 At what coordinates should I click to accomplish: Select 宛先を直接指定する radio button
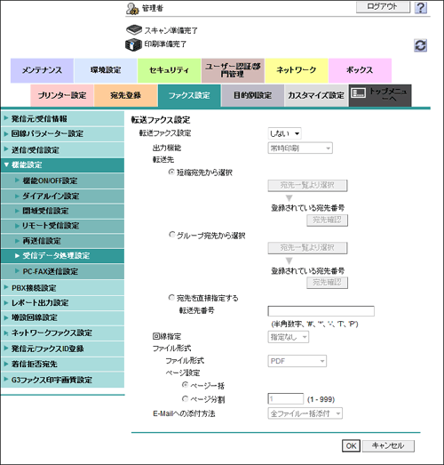click(x=171, y=298)
